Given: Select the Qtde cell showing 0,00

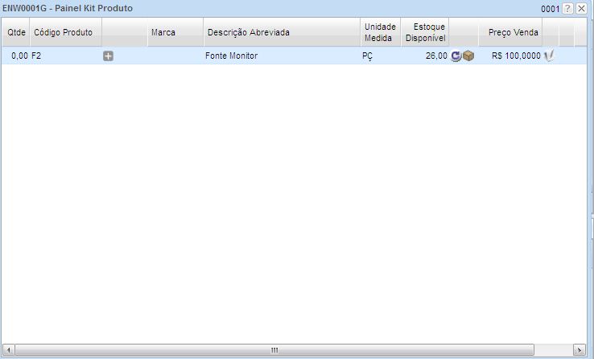Looking at the screenshot, I should click(x=16, y=56).
